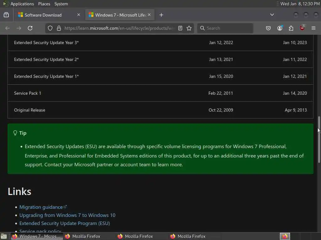Open the Places menu
Image resolution: width=321 pixels, height=240 pixels.
click(44, 4)
